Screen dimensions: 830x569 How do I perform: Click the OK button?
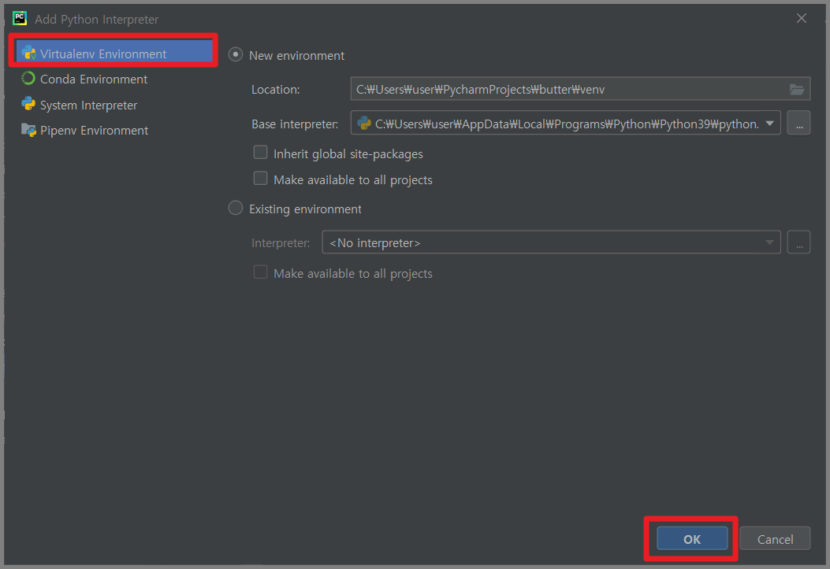coord(692,539)
